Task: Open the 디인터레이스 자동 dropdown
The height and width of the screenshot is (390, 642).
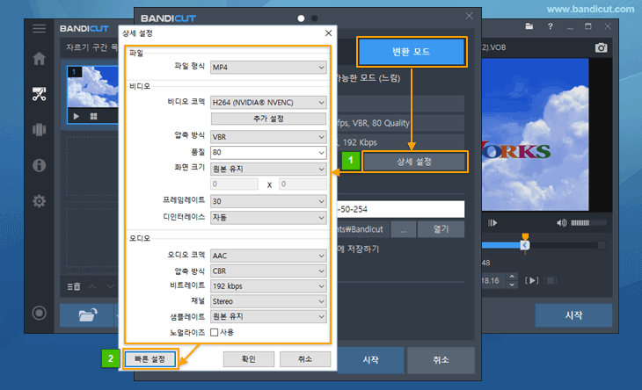Action: point(268,218)
